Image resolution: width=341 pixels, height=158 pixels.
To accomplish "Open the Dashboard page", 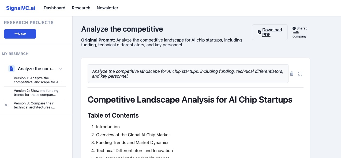I will (54, 8).
